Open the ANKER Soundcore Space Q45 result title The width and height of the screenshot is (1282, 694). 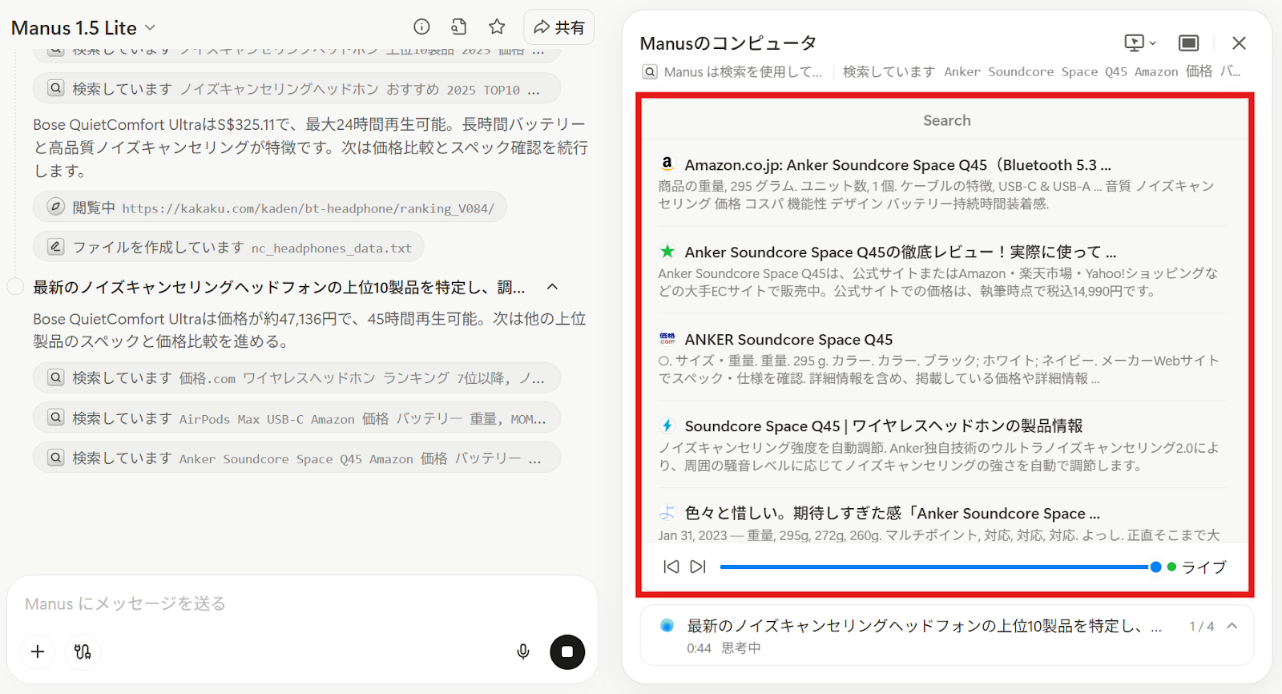[x=788, y=339]
